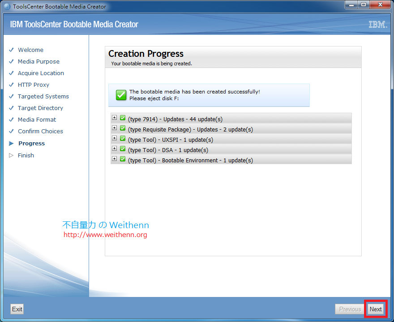Viewport: 394px width, 322px height.
Task: Click green check icon beside type 7914
Action: pyautogui.click(x=123, y=118)
